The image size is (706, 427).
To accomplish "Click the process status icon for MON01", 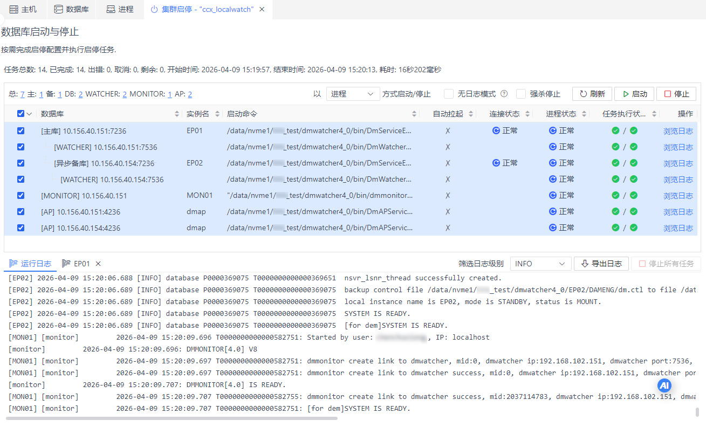I will tap(553, 195).
